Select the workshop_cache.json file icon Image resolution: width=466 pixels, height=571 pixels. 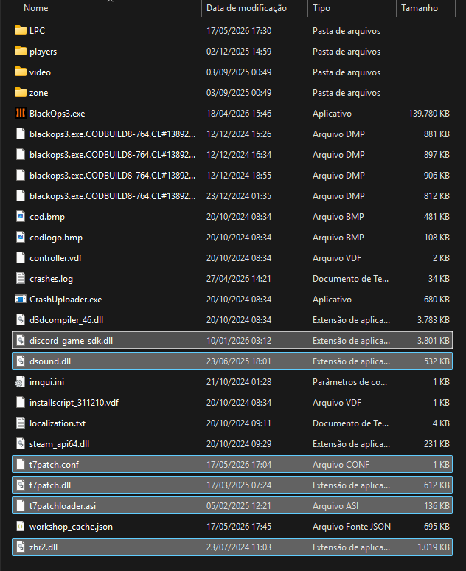21,527
